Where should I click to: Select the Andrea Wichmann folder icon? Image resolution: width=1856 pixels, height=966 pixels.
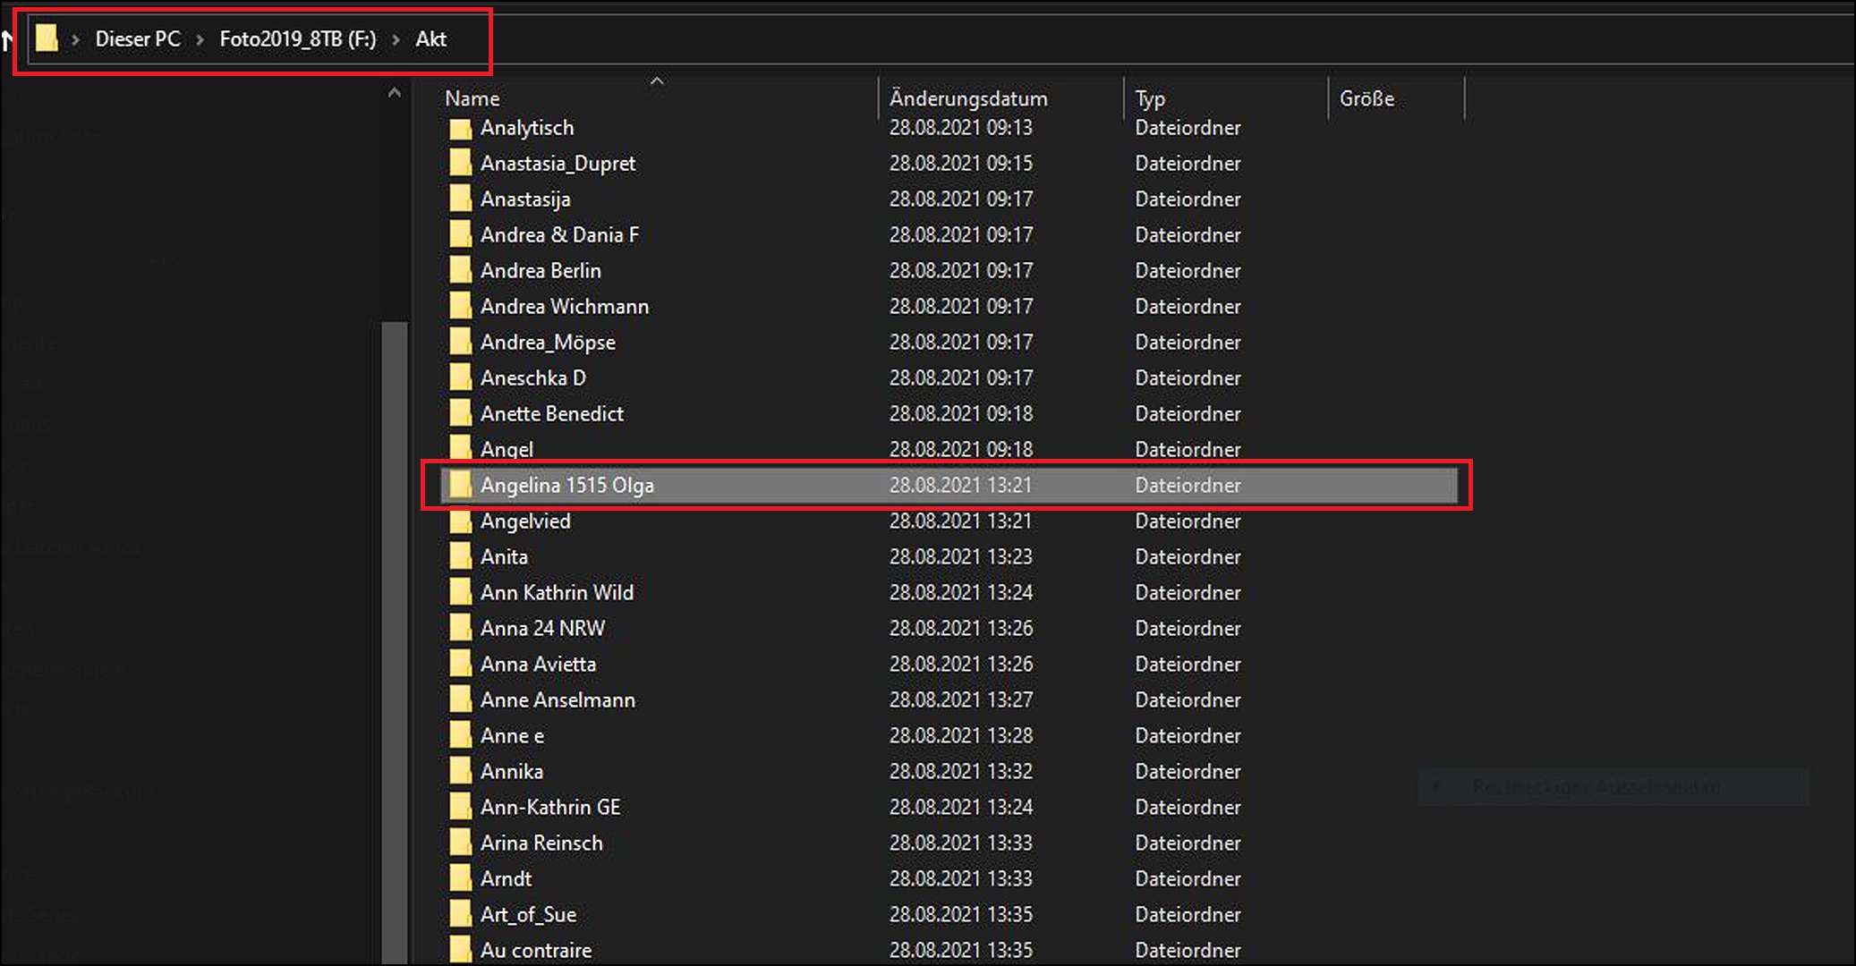[460, 307]
